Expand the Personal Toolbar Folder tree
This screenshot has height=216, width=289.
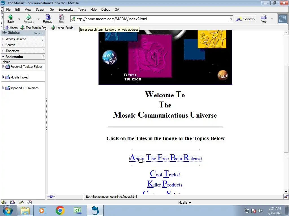click(x=3, y=66)
